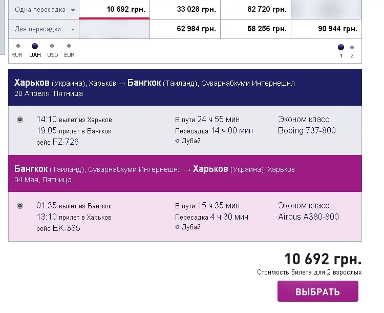384x313 pixels.
Task: Select the 33 028 грн. price cell
Action: click(x=185, y=9)
